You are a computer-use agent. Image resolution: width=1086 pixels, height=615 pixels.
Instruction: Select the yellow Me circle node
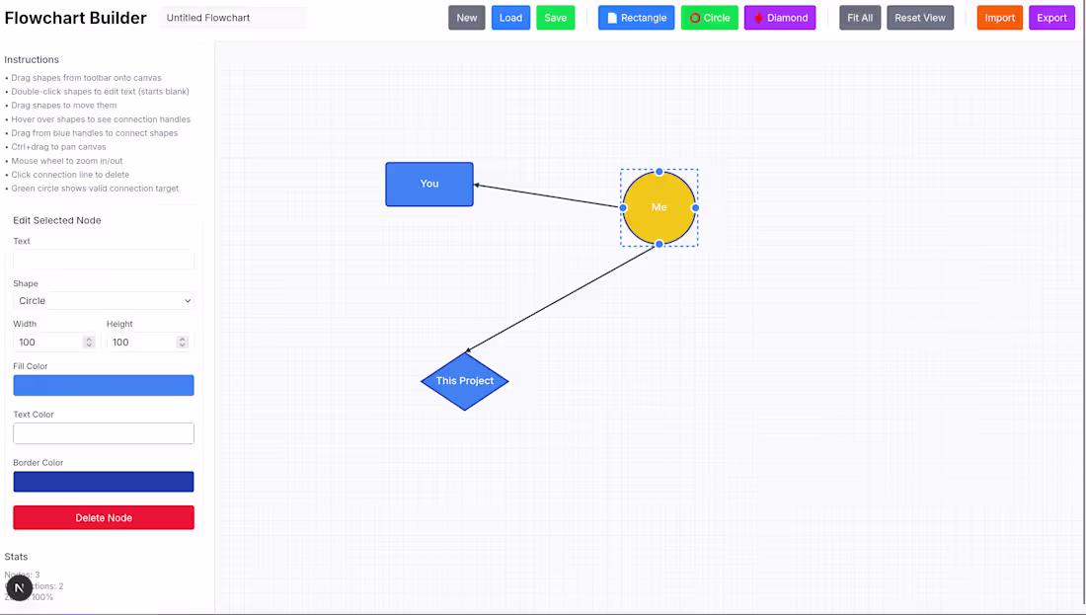(659, 207)
